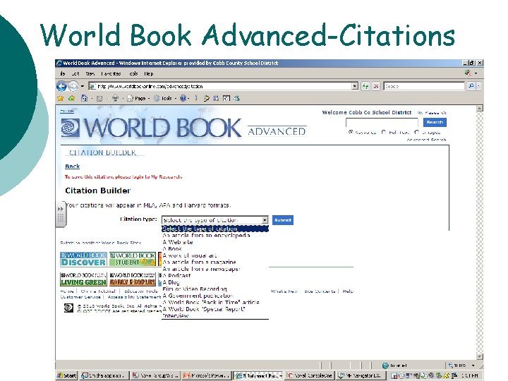Image resolution: width=508 pixels, height=381 pixels.
Task: Choose 'Film or Video Recording' option
Action: coord(214,289)
